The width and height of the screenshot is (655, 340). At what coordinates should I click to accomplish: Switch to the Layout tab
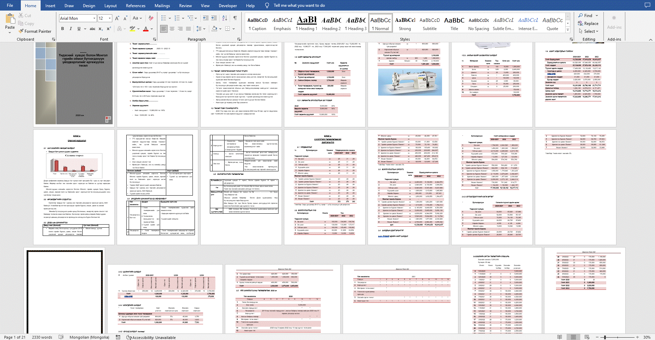pyautogui.click(x=111, y=5)
